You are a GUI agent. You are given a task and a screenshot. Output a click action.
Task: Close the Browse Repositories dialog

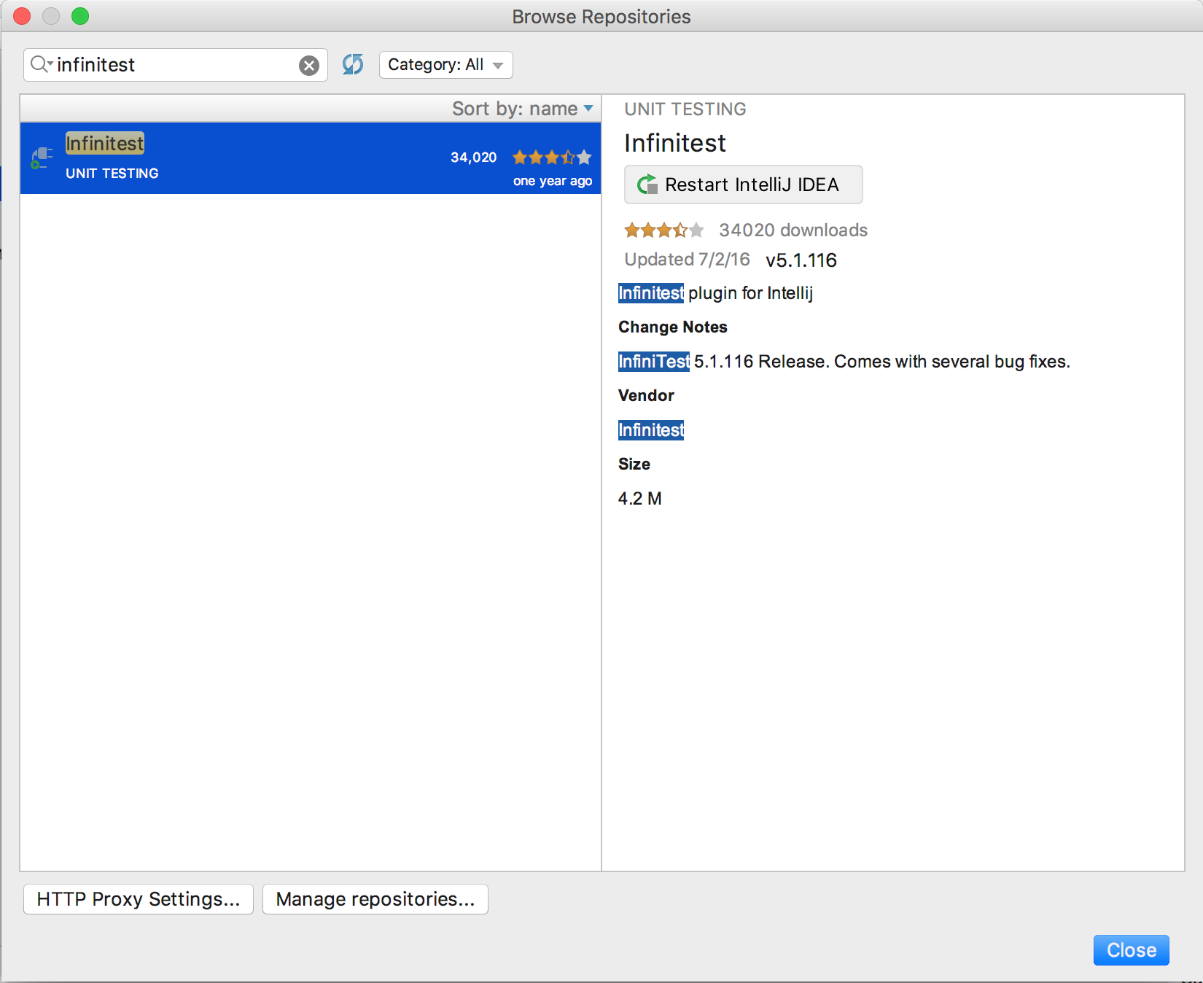click(x=1131, y=950)
